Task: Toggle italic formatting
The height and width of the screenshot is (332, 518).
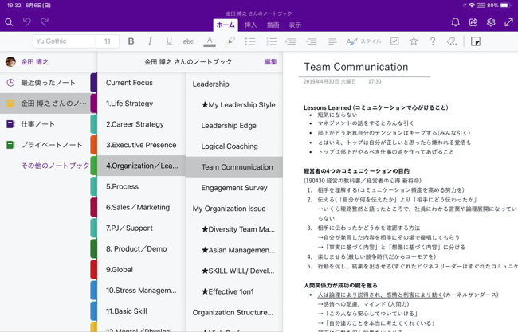Action: (x=150, y=41)
